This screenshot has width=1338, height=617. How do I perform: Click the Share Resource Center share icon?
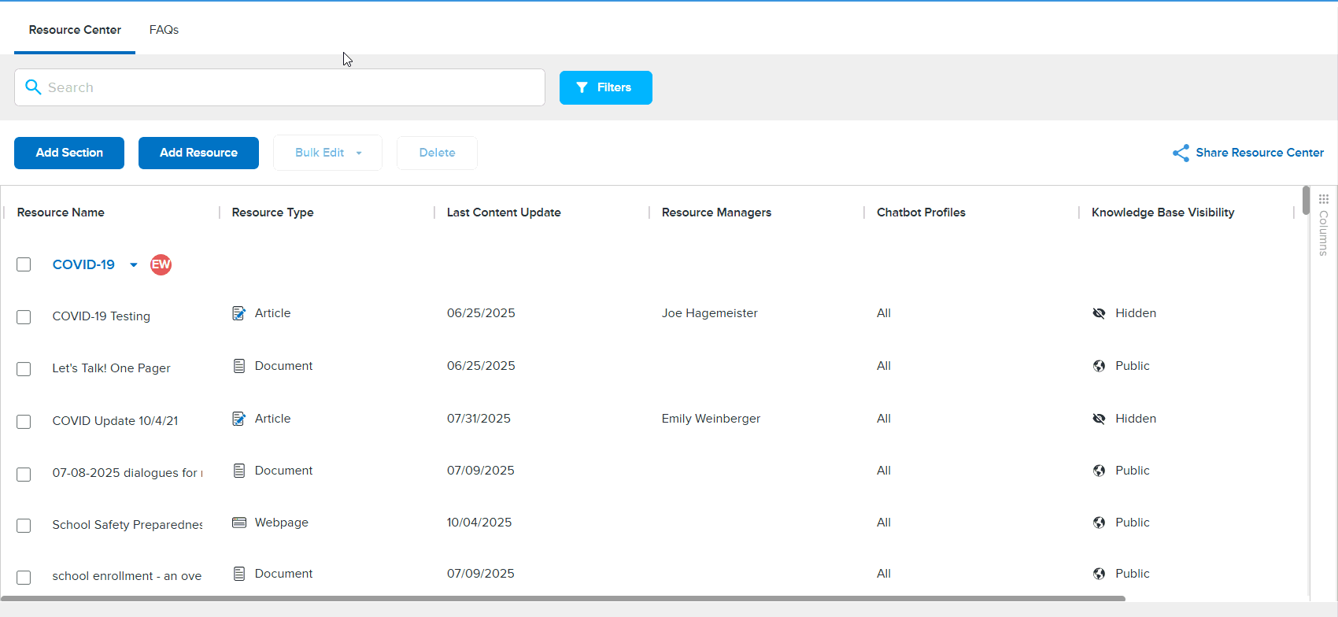coord(1181,153)
